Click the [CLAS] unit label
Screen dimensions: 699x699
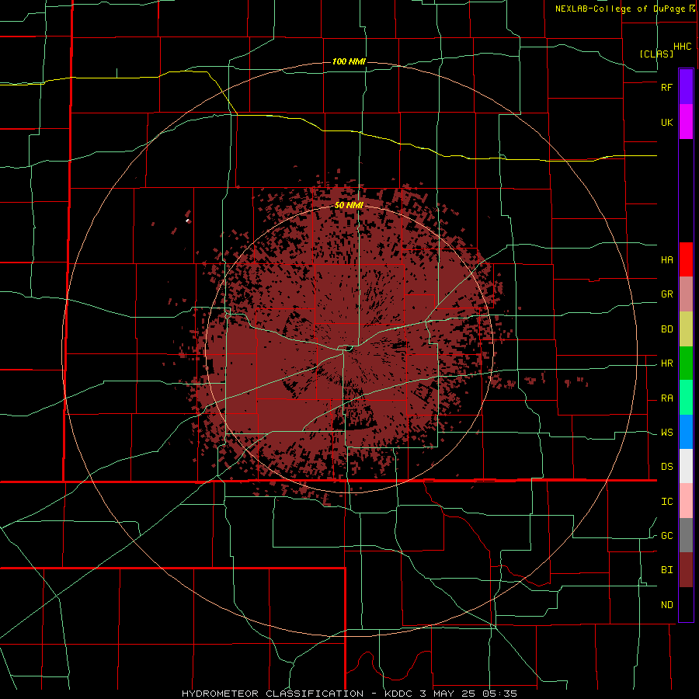pos(656,54)
